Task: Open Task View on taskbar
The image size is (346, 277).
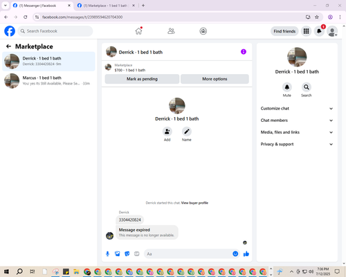Action: pyautogui.click(x=33, y=271)
